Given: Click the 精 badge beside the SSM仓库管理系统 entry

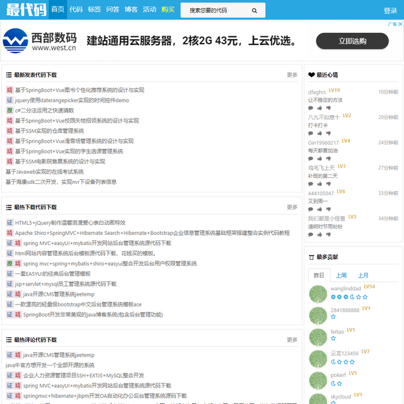Looking at the screenshot, I should click(9, 131).
